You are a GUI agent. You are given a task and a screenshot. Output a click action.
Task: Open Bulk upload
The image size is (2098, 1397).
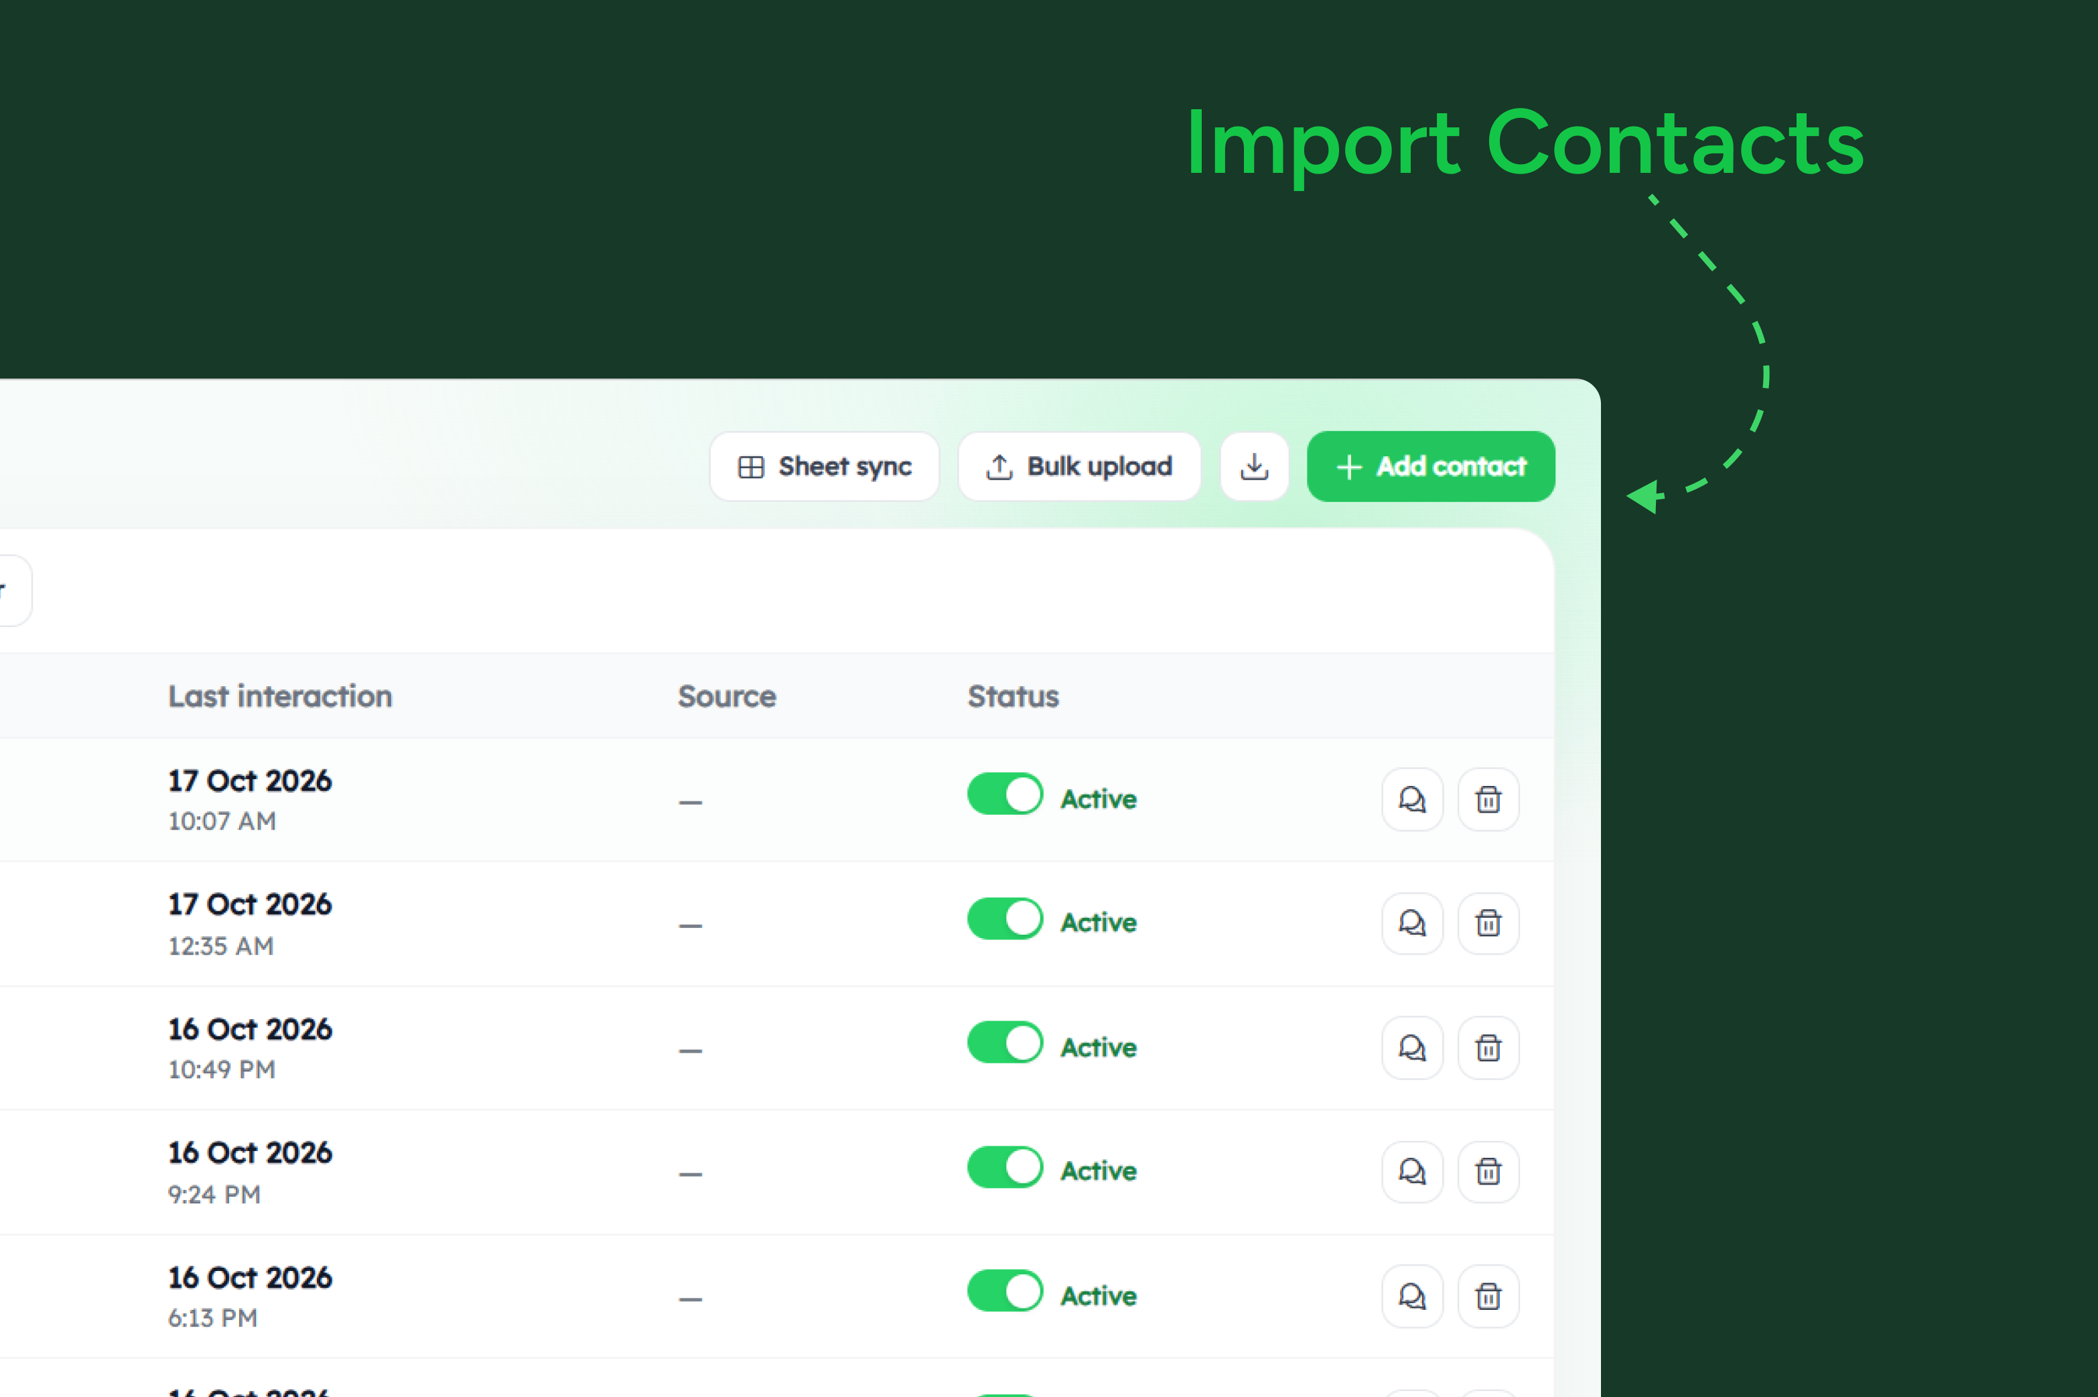click(x=1078, y=467)
